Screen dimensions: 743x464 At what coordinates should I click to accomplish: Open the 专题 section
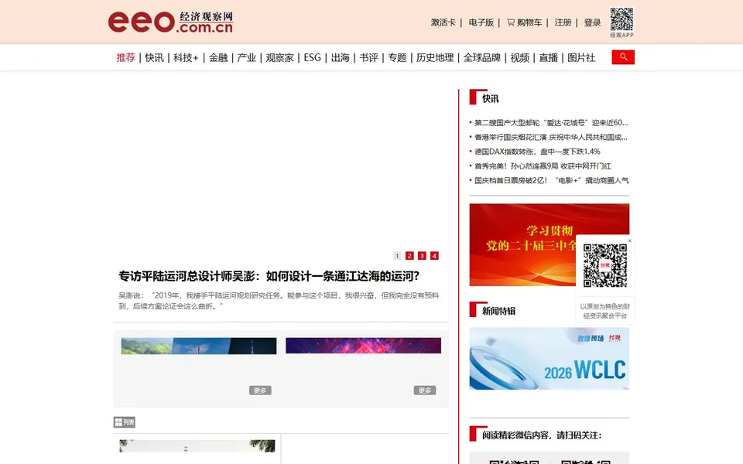(x=397, y=58)
